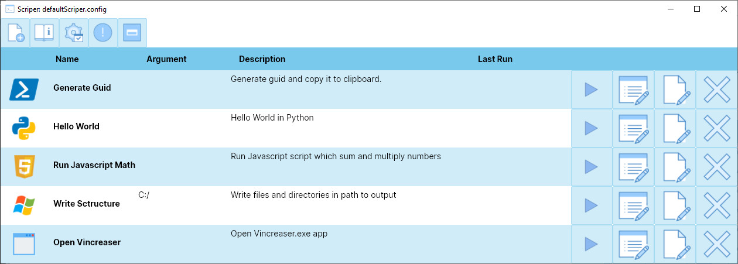
Task: Open the Write Sctructure script file editor
Action: tap(675, 205)
